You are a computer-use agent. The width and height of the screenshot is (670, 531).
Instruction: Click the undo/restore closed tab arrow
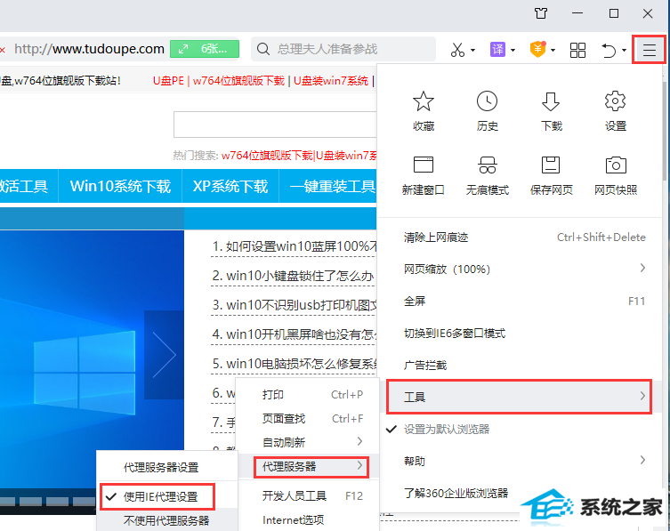[x=609, y=51]
